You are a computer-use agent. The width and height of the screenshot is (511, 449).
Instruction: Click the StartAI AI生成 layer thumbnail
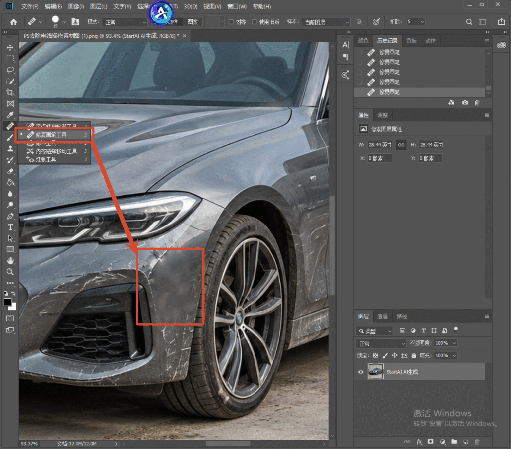[375, 372]
